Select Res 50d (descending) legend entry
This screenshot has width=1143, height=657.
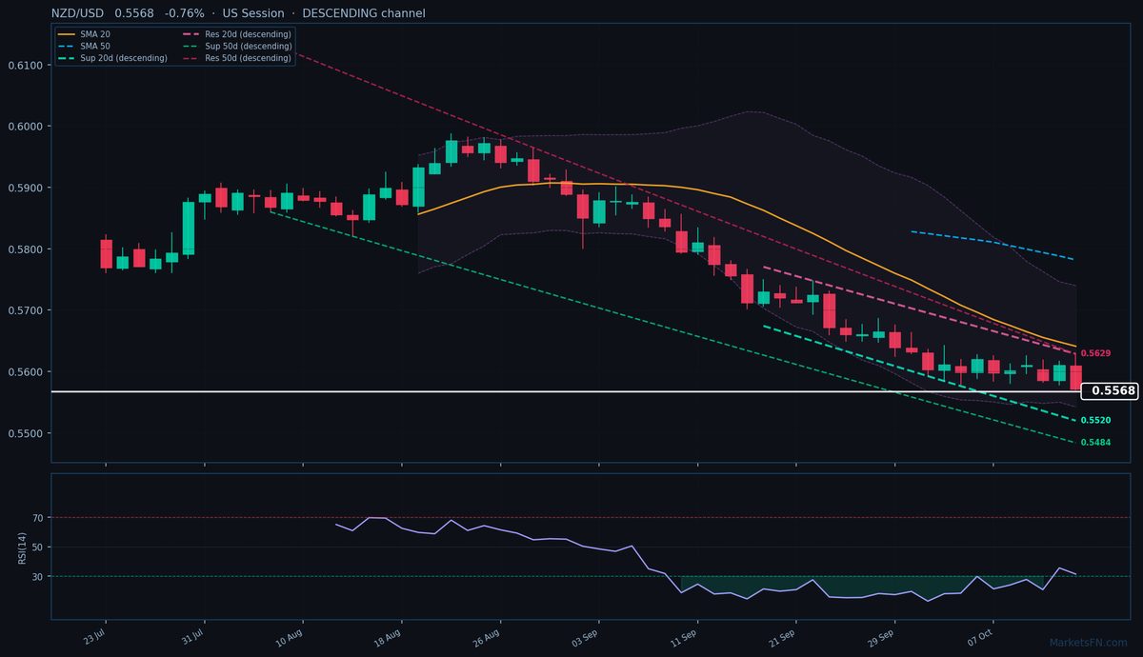tap(236, 58)
